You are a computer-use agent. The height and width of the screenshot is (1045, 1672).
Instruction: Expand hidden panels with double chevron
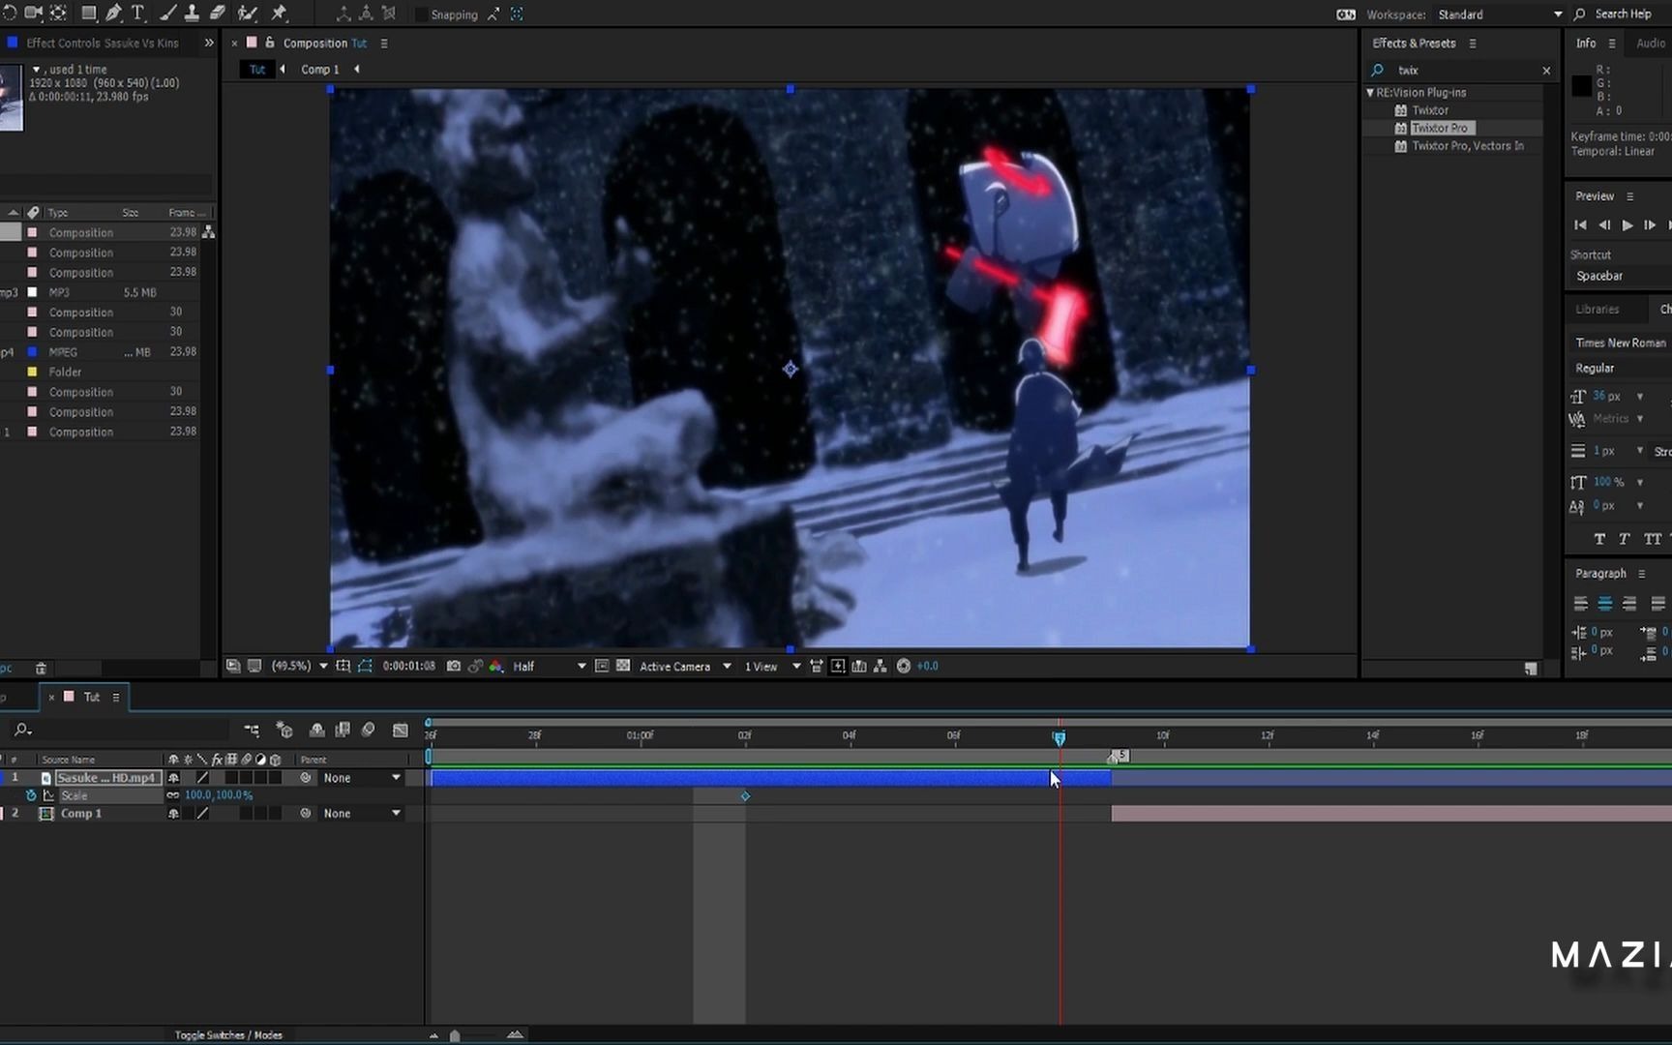(x=209, y=43)
